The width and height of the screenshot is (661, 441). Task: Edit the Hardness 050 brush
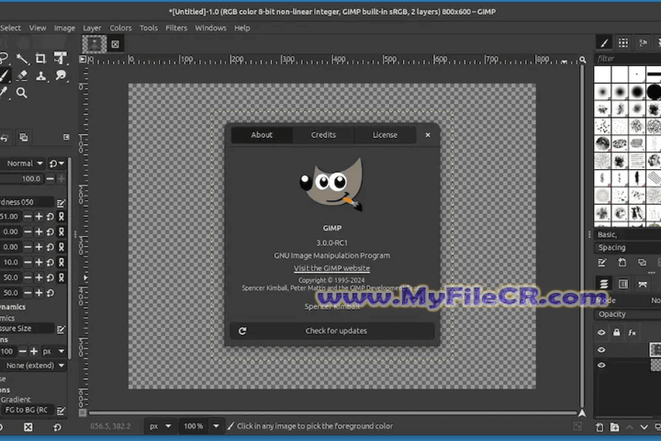(61, 203)
